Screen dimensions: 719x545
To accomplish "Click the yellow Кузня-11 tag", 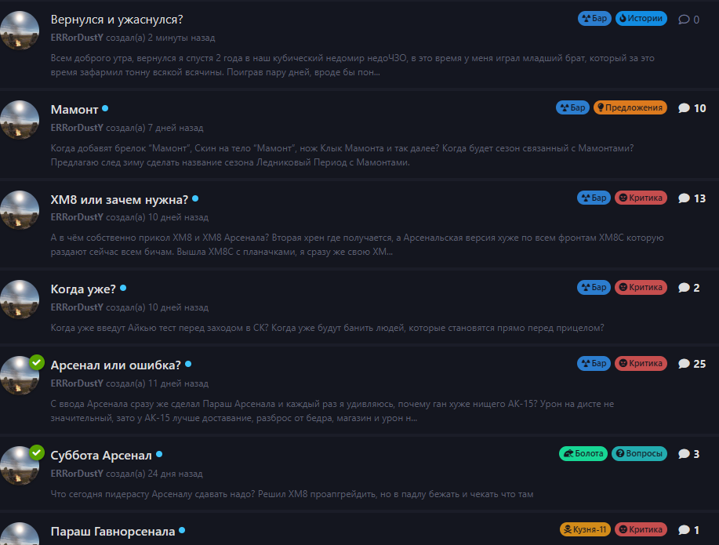I will (x=585, y=529).
